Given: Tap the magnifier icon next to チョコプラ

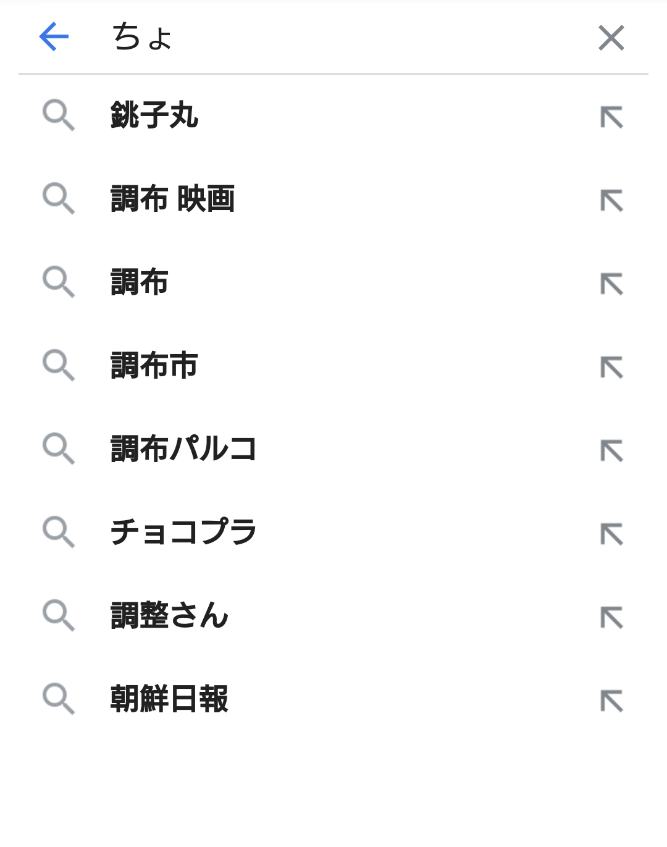Looking at the screenshot, I should [59, 533].
